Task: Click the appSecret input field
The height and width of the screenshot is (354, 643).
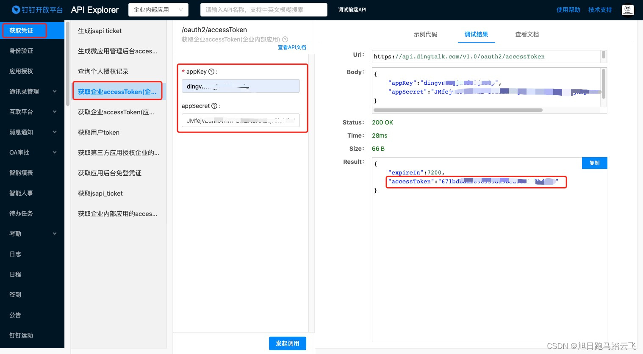Action: point(241,120)
